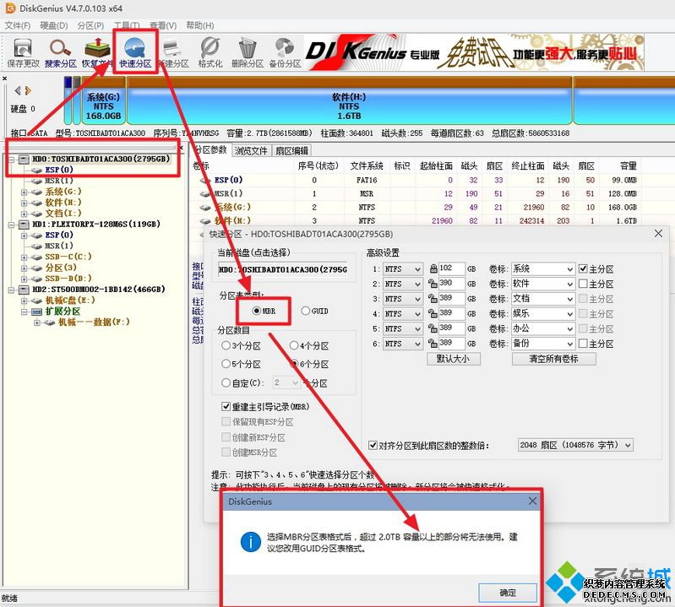Select the MBR partition table radio button
Viewport: 675px width, 607px height.
pyautogui.click(x=257, y=311)
